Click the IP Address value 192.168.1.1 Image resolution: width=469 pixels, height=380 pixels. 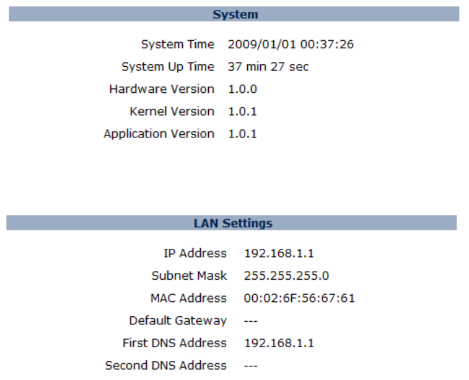270,253
